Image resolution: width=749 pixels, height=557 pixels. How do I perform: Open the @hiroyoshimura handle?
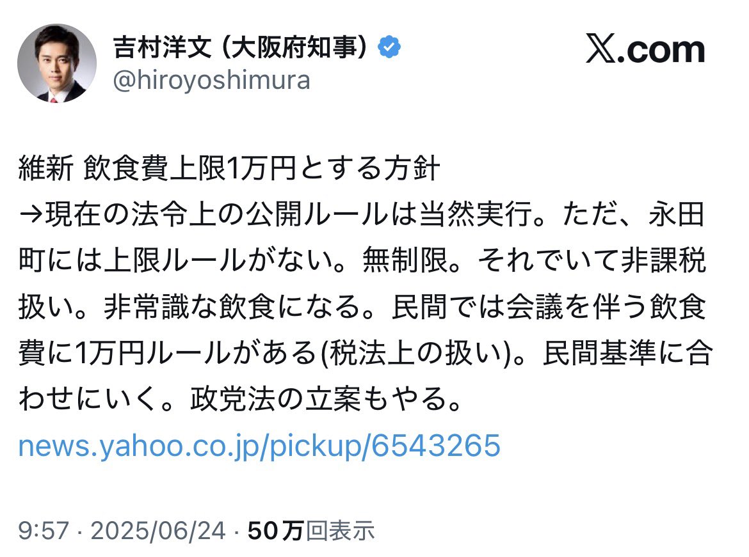coord(211,81)
